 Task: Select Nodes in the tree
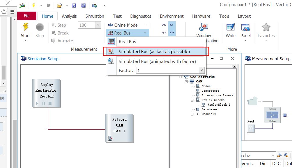(206, 86)
